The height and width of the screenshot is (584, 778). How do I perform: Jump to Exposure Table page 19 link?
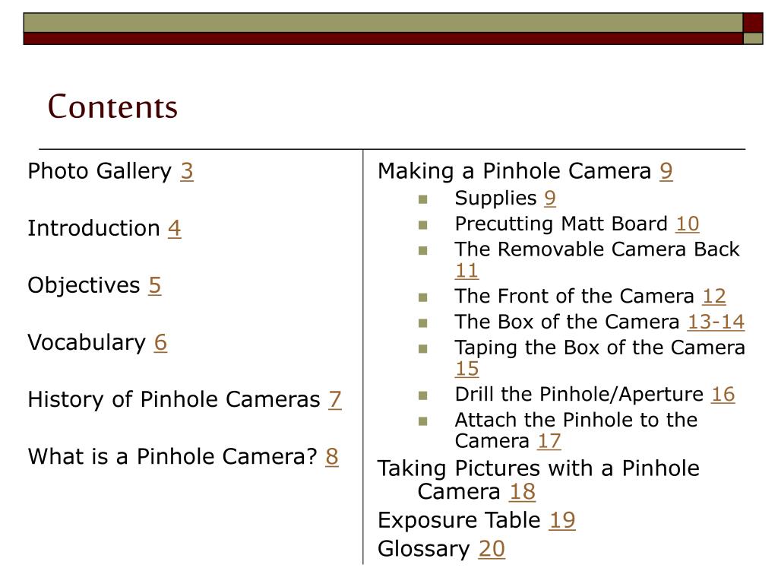(563, 520)
